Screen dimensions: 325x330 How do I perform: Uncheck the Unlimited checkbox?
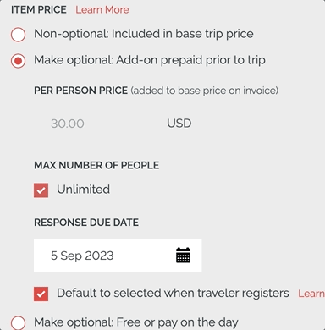click(x=41, y=190)
